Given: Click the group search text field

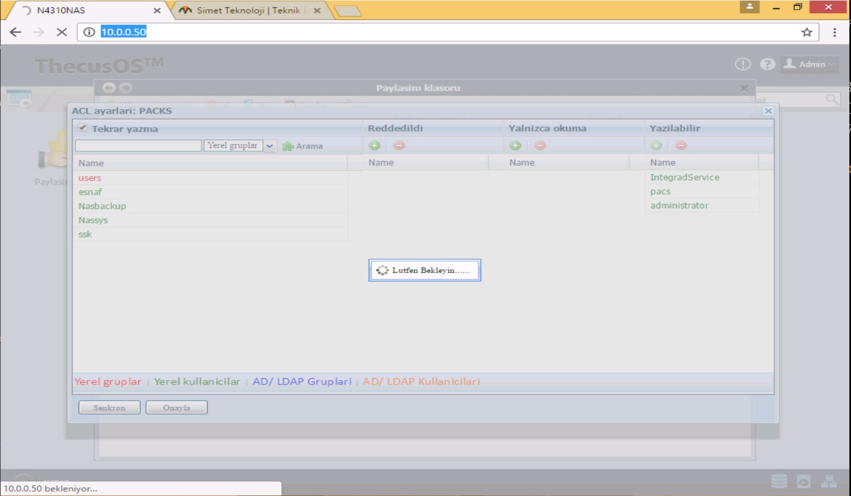Looking at the screenshot, I should tap(138, 146).
